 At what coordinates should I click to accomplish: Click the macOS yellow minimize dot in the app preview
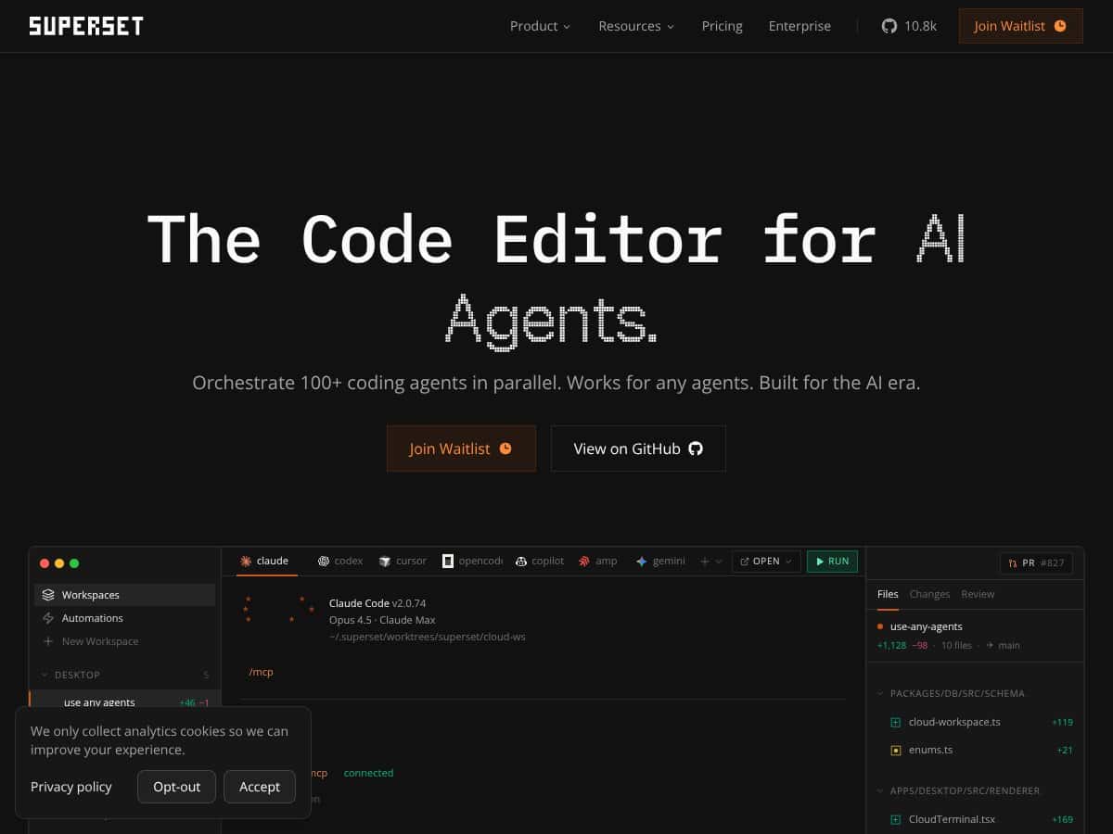point(59,562)
